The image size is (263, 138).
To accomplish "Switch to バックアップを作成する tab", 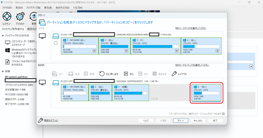I will click(13, 29).
